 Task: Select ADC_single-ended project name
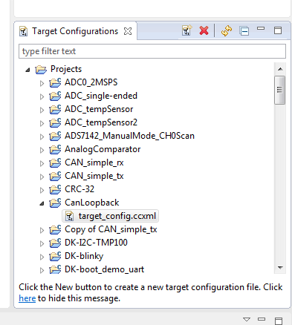[101, 96]
